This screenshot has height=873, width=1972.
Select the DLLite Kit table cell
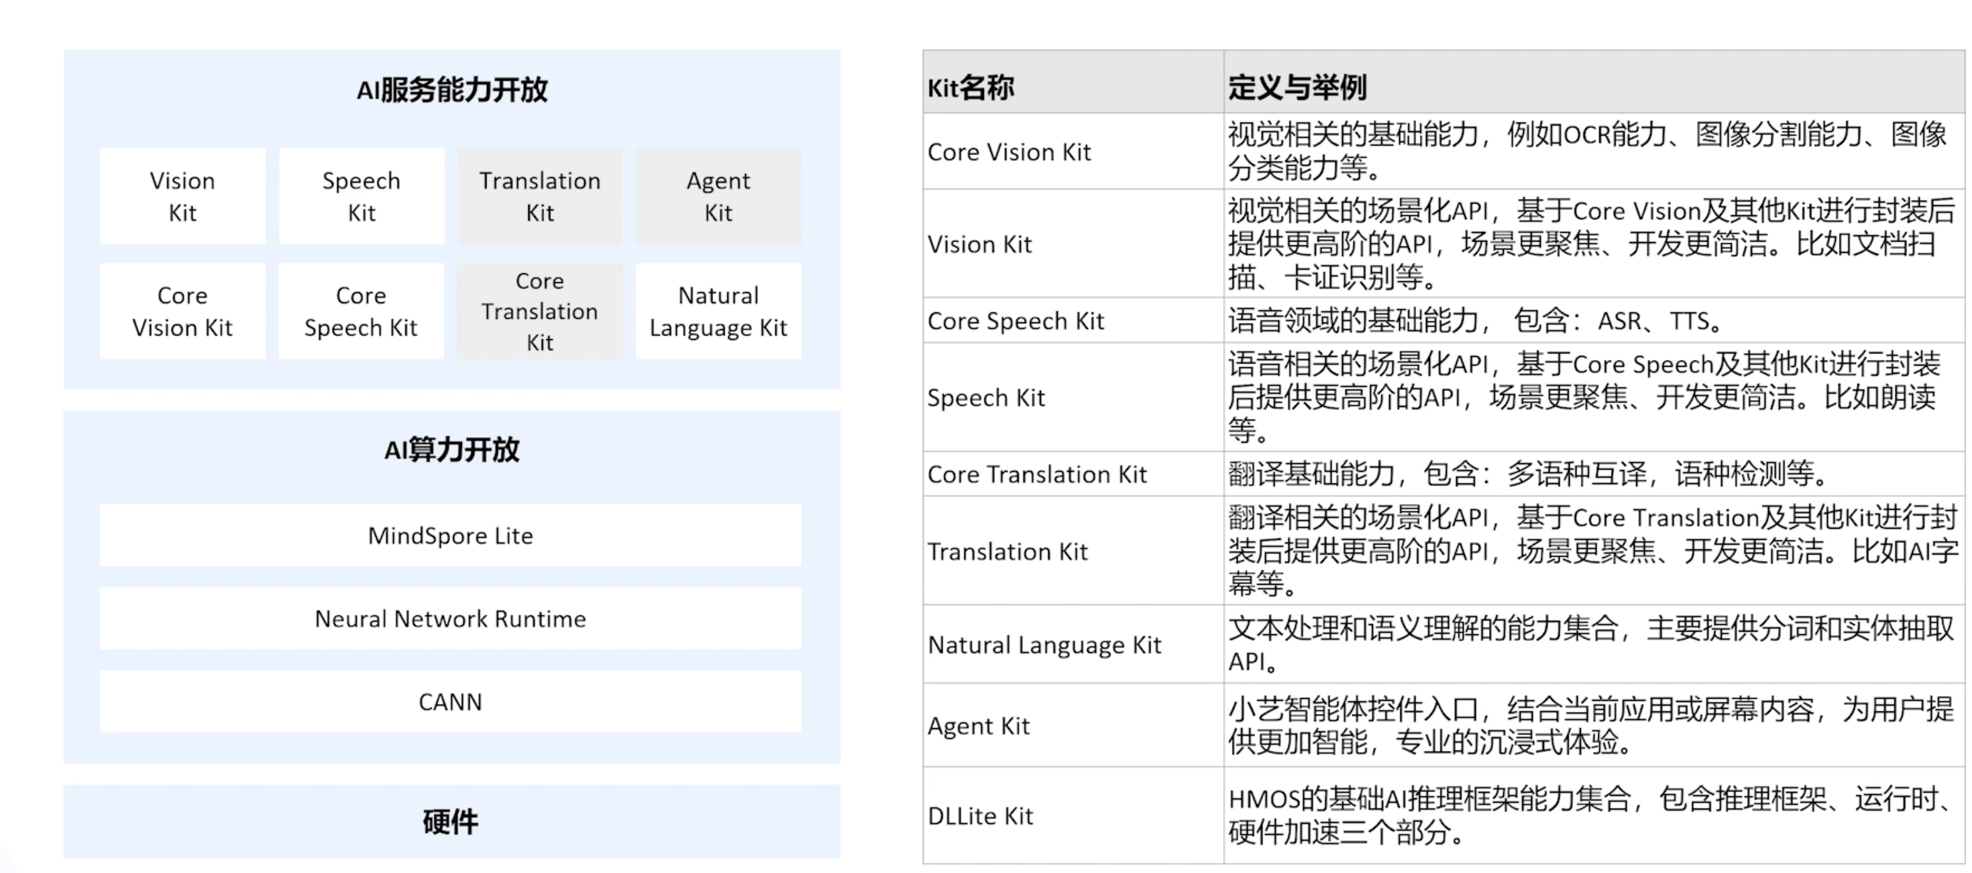click(x=981, y=817)
